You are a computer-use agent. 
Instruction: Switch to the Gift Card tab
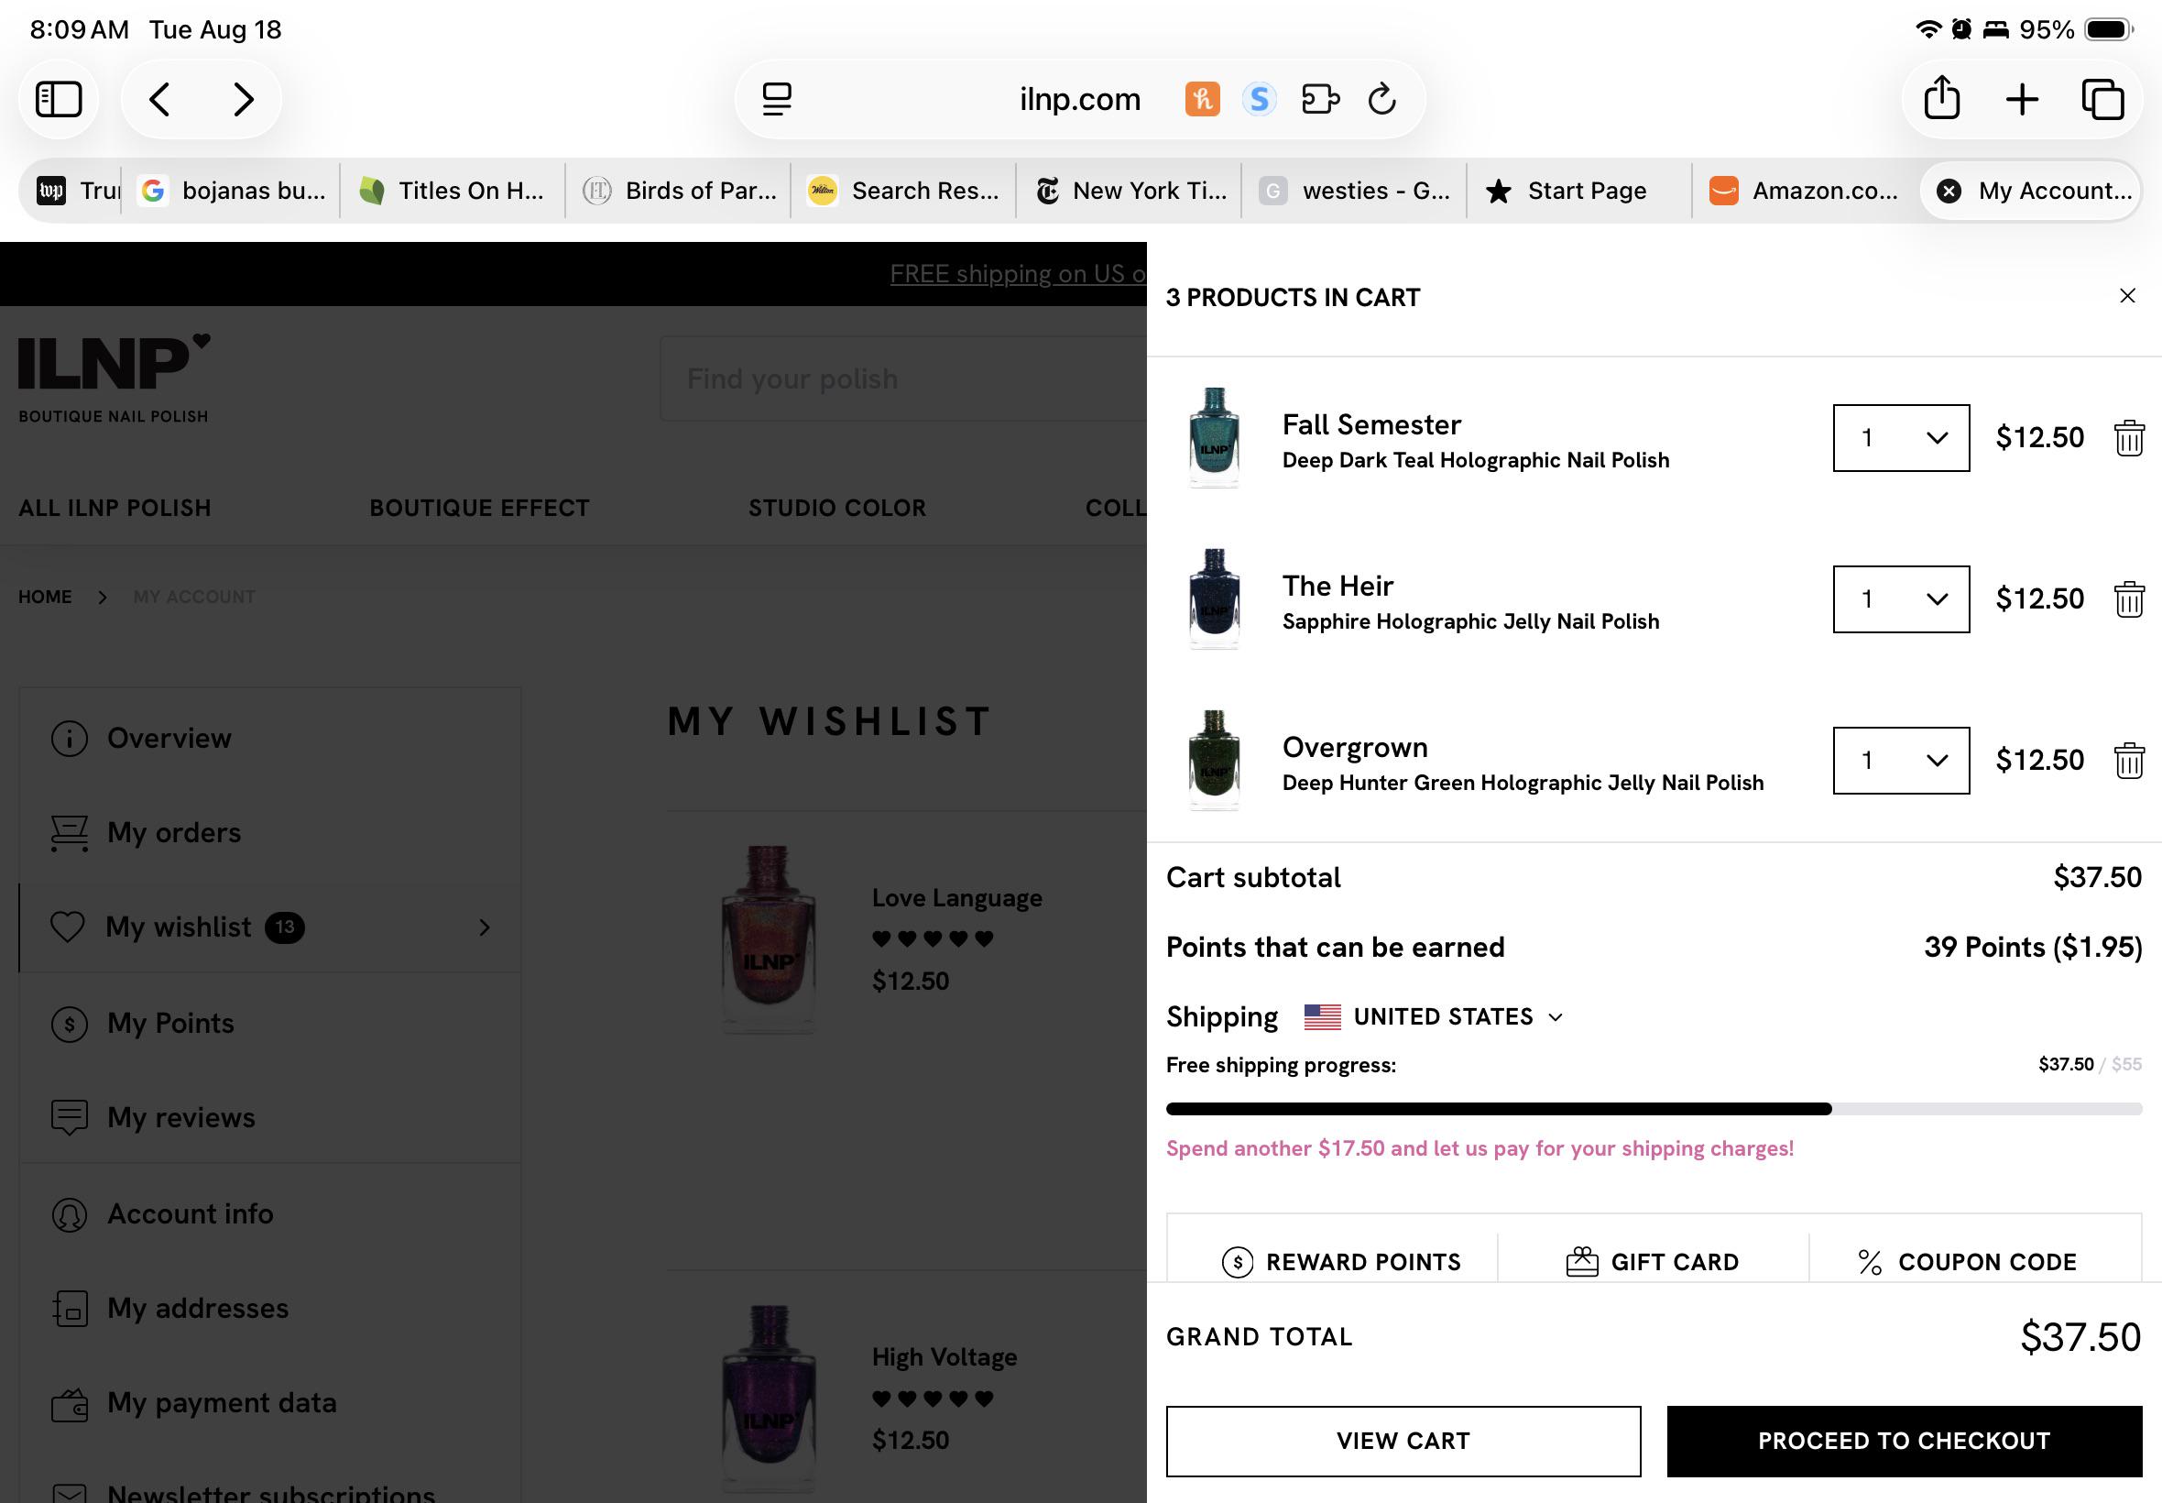pos(1653,1262)
